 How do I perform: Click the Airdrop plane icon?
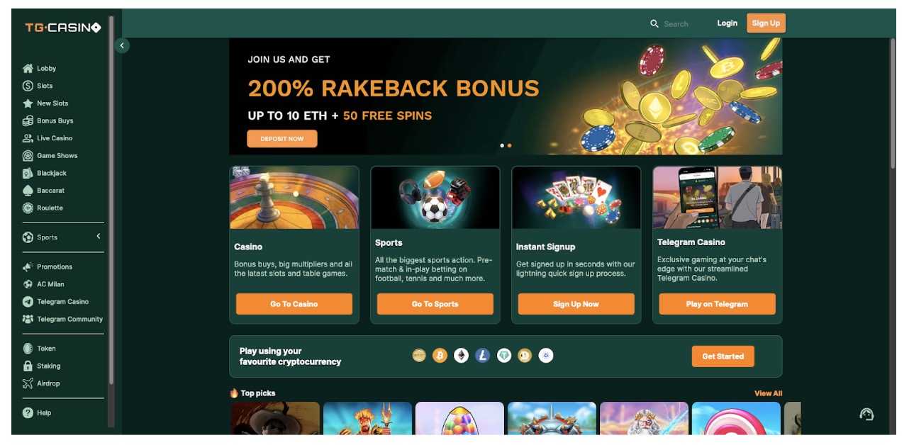click(x=28, y=383)
